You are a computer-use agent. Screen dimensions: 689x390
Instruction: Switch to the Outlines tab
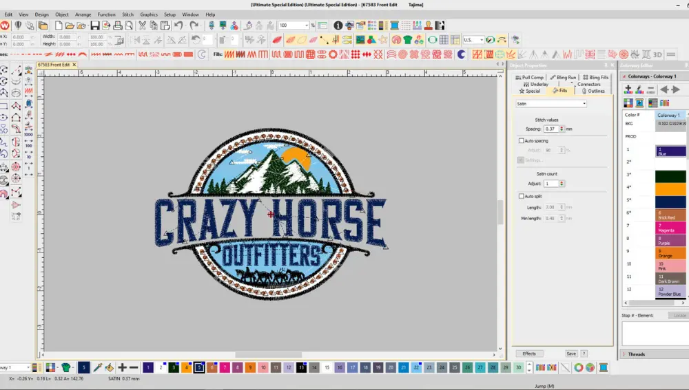click(x=593, y=91)
